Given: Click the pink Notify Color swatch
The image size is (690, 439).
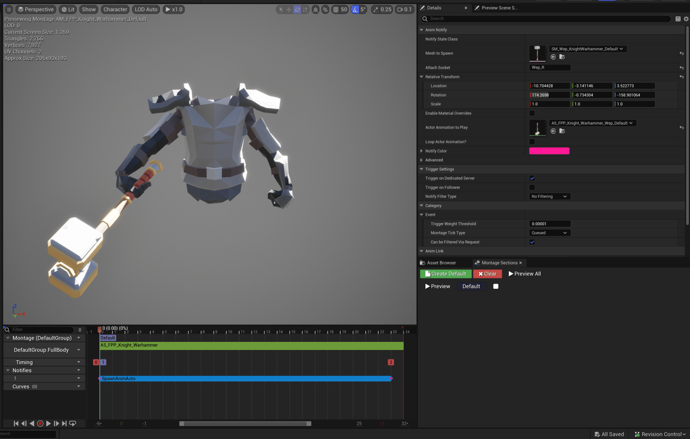Looking at the screenshot, I should point(549,151).
